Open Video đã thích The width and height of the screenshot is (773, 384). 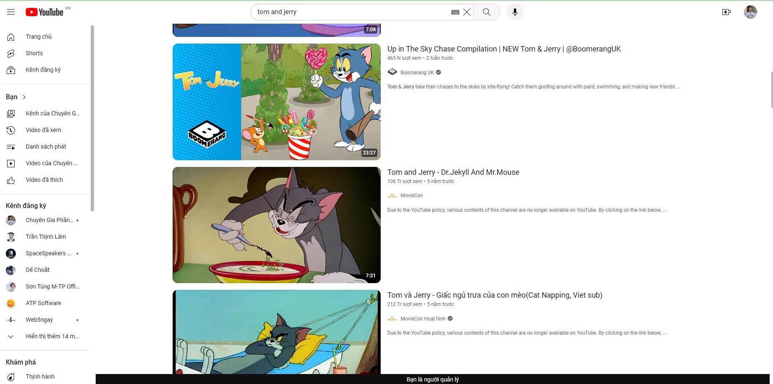click(x=45, y=180)
